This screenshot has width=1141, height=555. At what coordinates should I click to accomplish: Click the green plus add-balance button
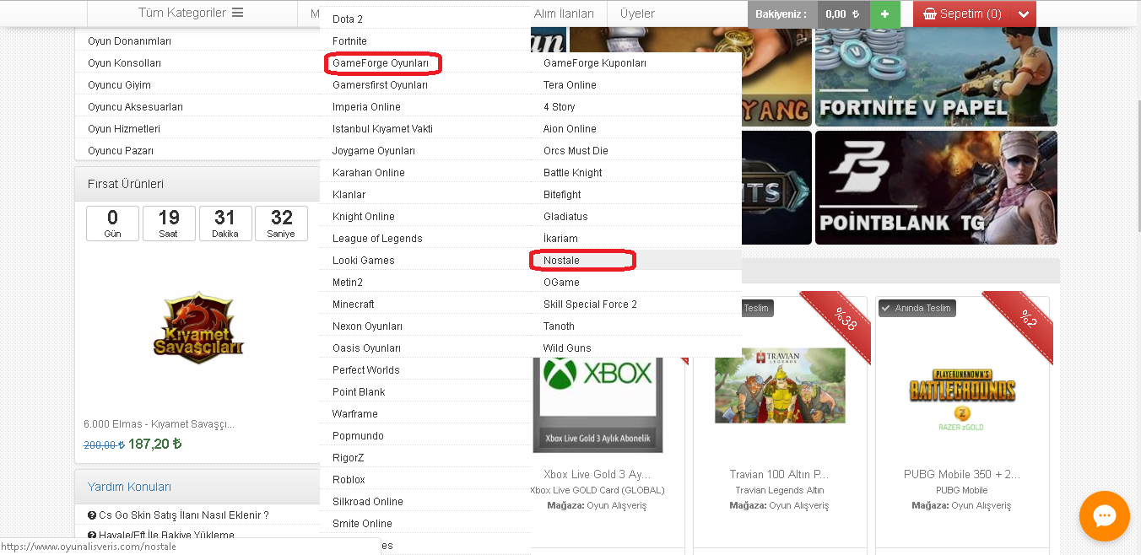point(884,13)
